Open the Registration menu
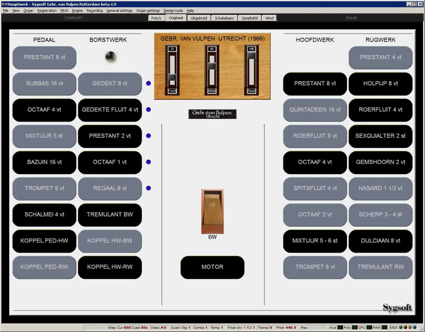425x332 pixels. [x=47, y=11]
